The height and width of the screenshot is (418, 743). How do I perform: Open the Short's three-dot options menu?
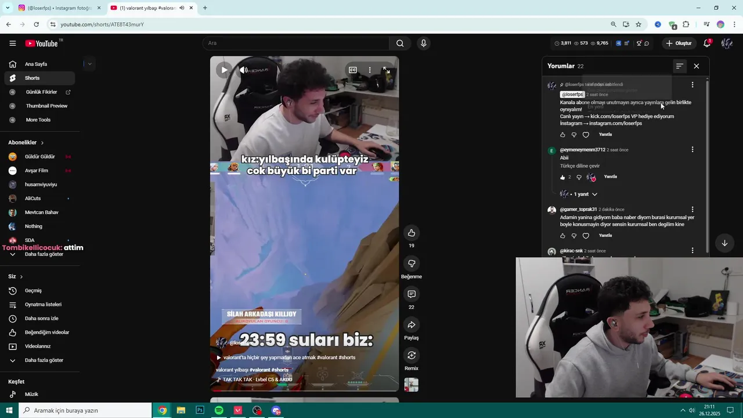coord(370,70)
